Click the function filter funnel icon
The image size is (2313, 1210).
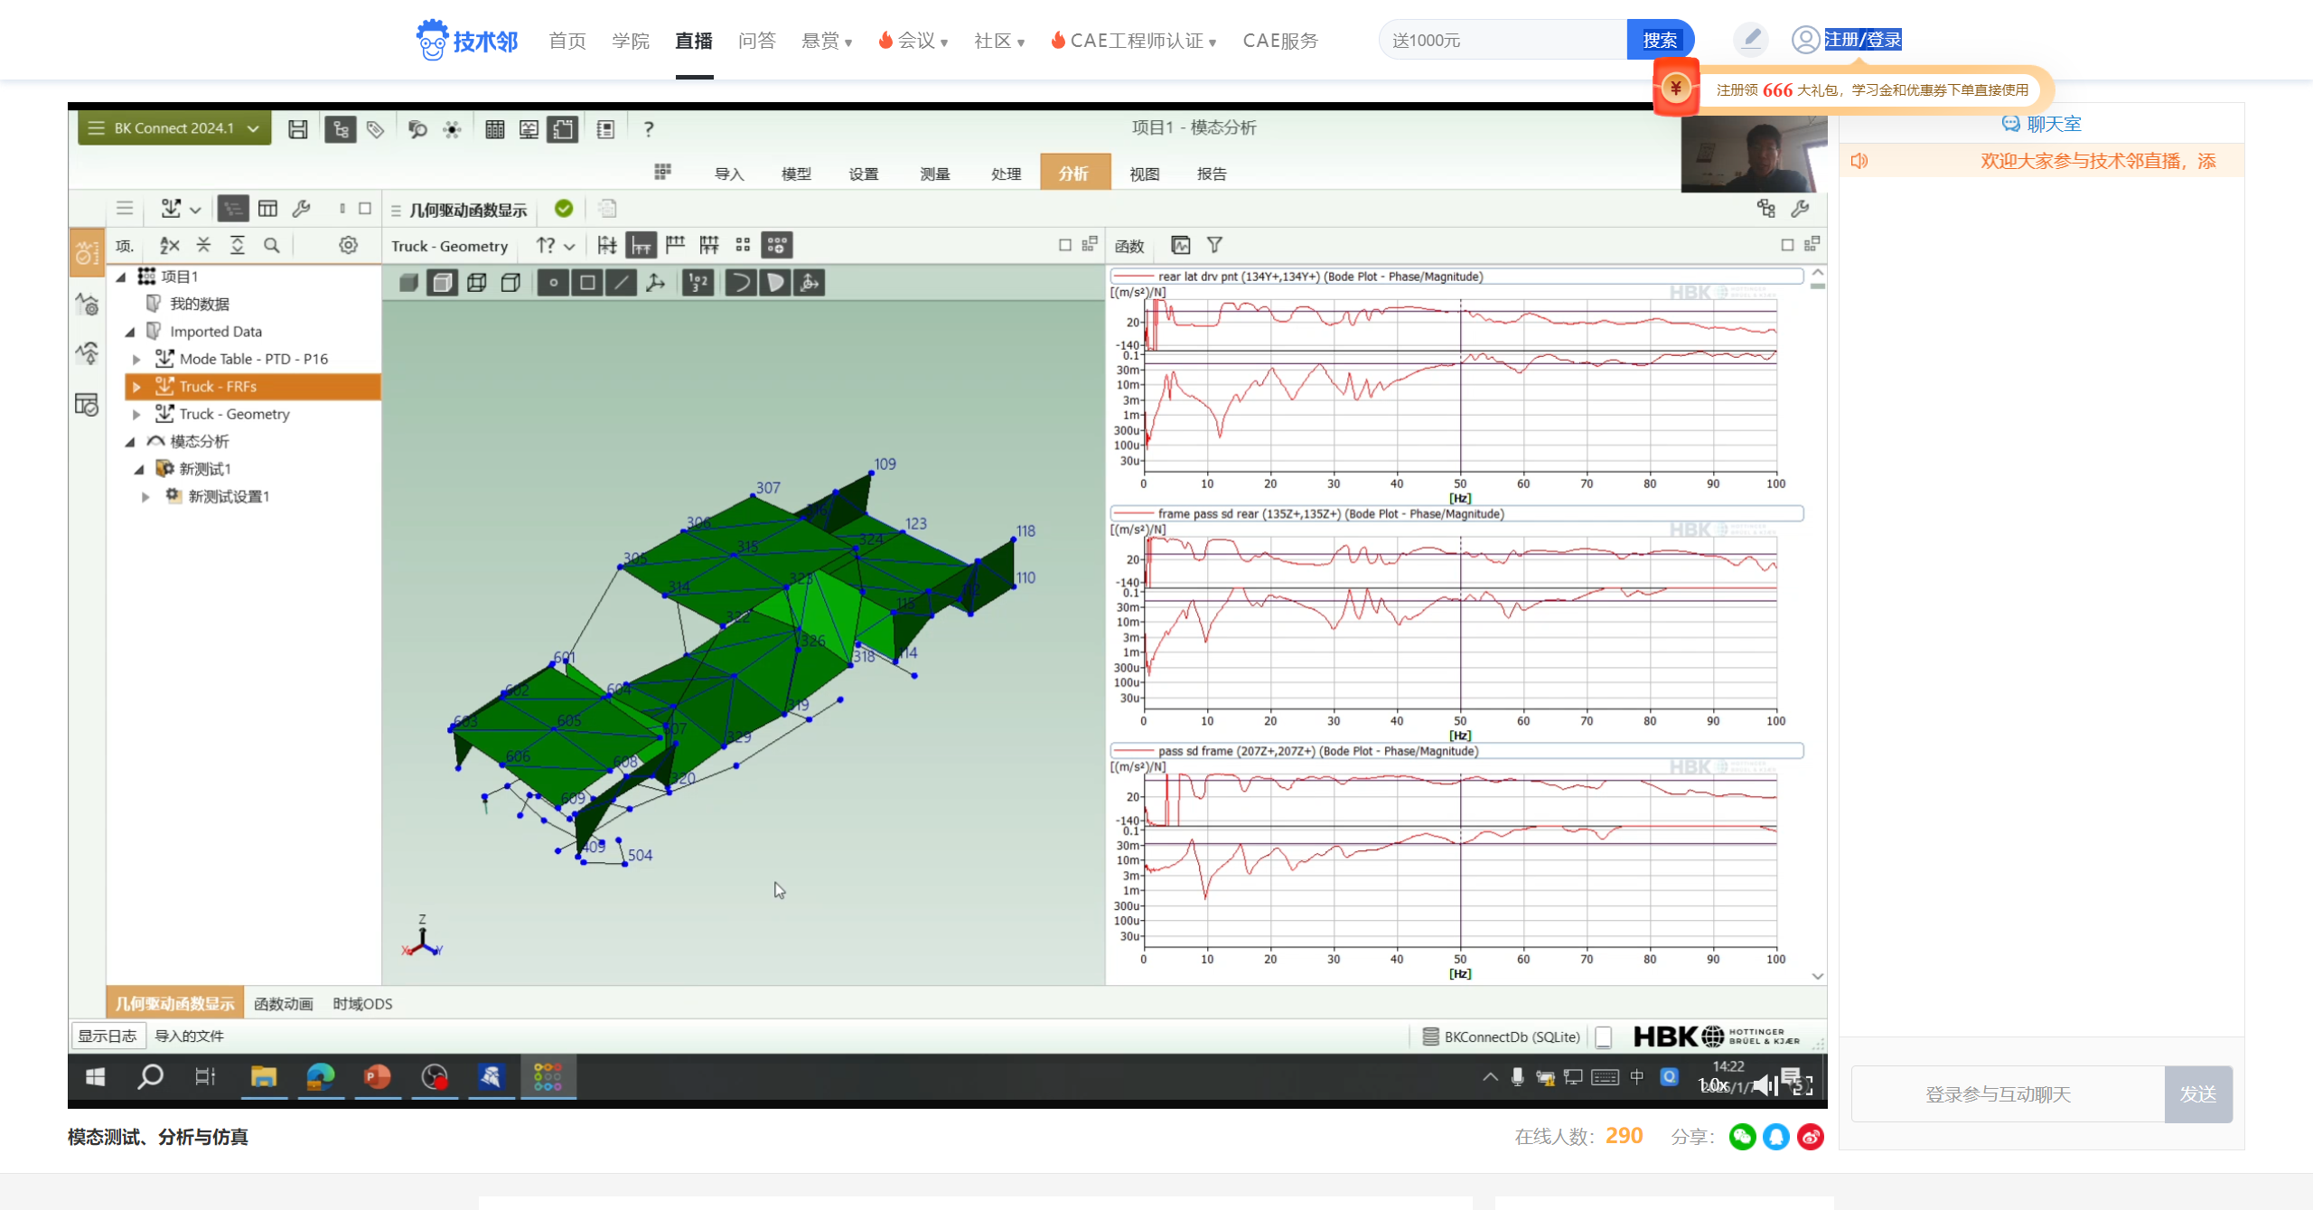1214,245
